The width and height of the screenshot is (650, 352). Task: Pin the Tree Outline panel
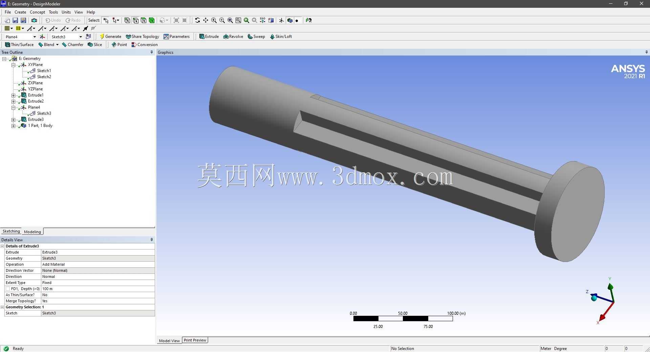pos(152,52)
